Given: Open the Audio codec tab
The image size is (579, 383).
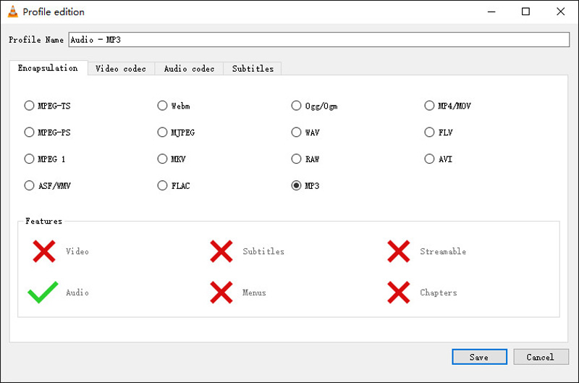Looking at the screenshot, I should [189, 69].
